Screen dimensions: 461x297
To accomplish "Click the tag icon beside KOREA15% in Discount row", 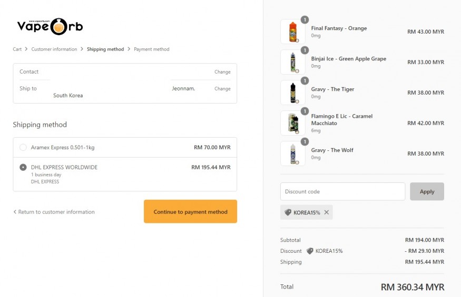I will coord(310,251).
